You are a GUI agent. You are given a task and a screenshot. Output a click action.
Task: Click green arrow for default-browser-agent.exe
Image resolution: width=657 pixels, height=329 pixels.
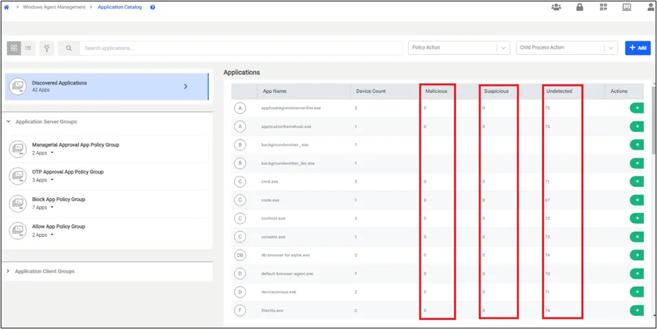point(637,273)
